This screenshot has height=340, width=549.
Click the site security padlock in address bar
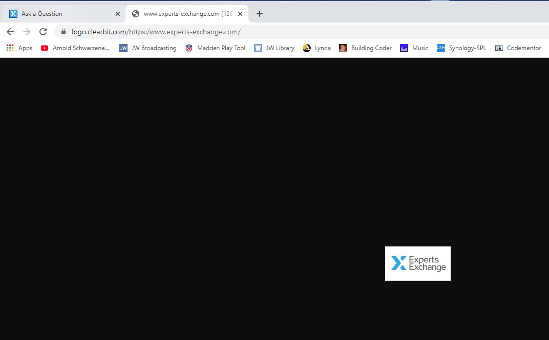pyautogui.click(x=62, y=31)
